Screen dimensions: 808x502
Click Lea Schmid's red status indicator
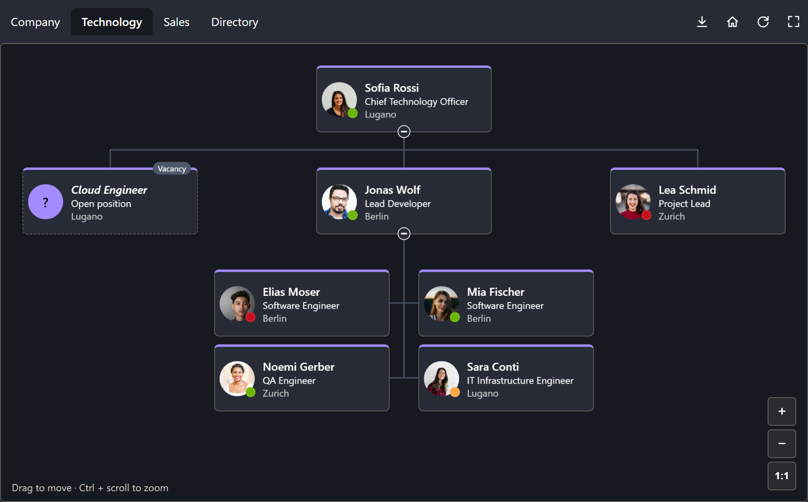pos(646,215)
